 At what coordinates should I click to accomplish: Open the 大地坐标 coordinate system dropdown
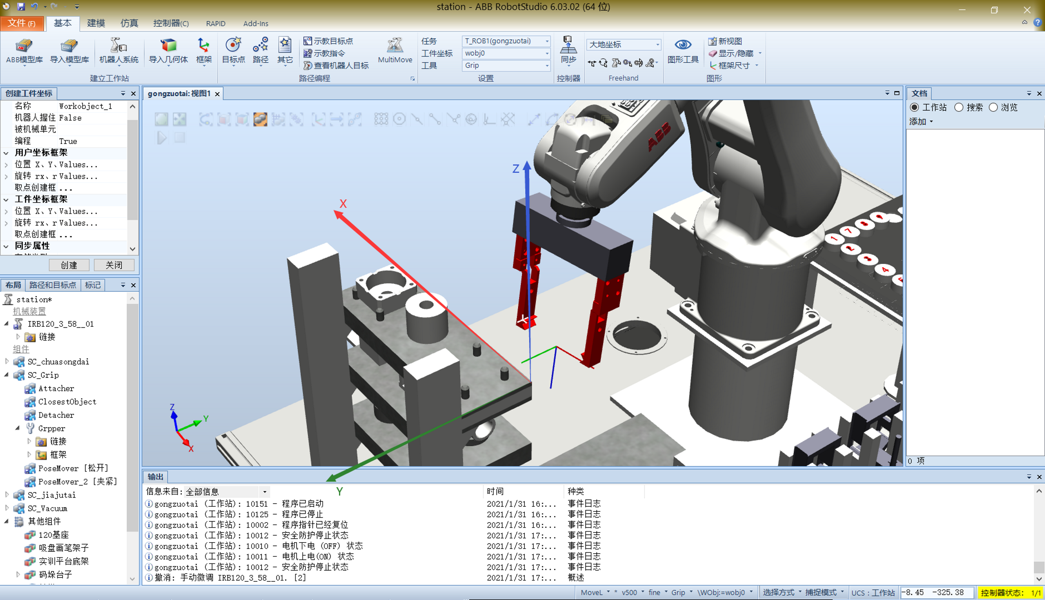[657, 44]
